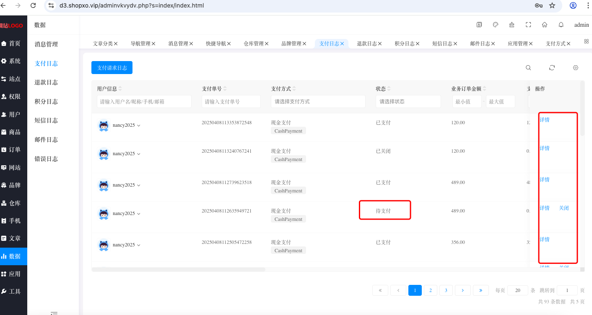This screenshot has width=592, height=315.
Task: Click the 请输入支付单号 filter field
Action: [231, 102]
